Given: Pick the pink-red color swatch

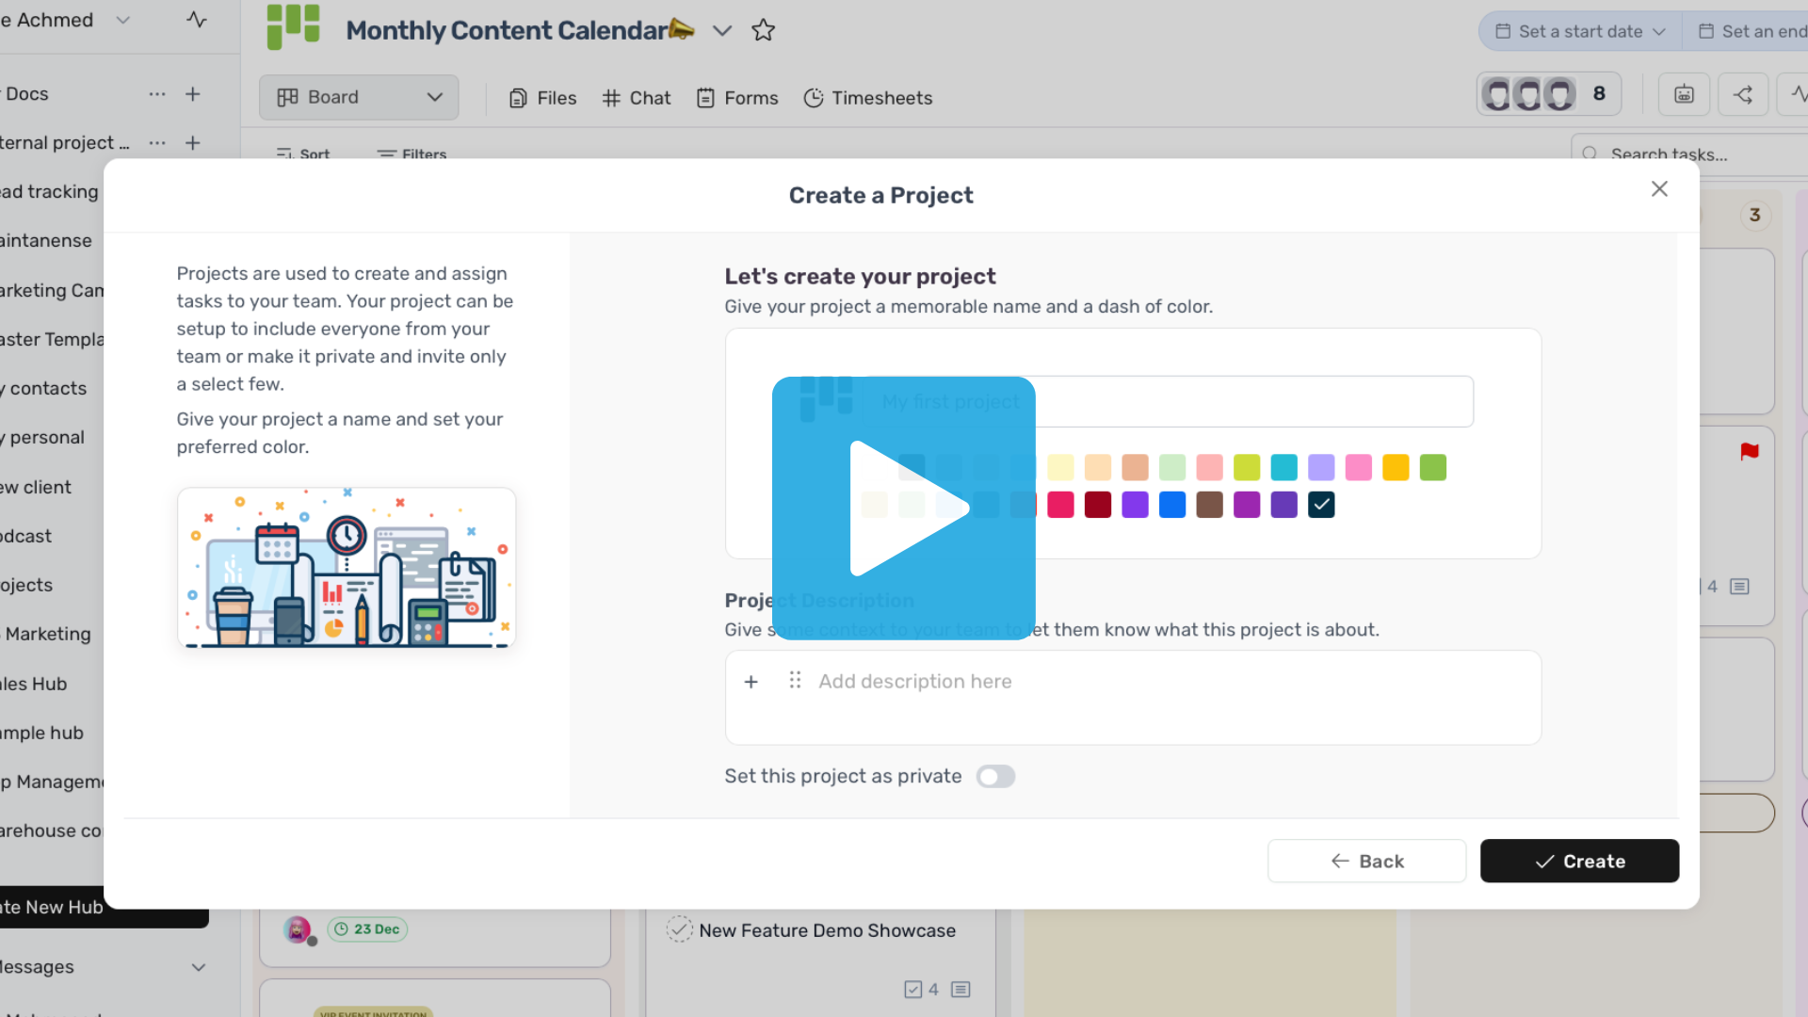Looking at the screenshot, I should coord(1060,506).
